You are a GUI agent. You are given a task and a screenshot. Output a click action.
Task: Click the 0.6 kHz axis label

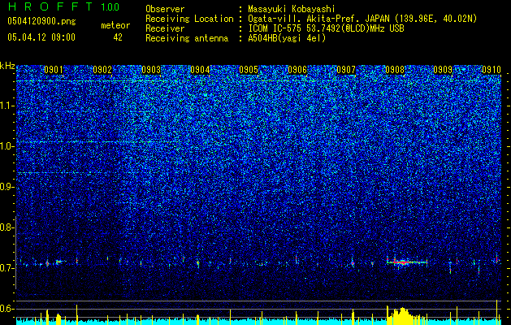(x=7, y=309)
